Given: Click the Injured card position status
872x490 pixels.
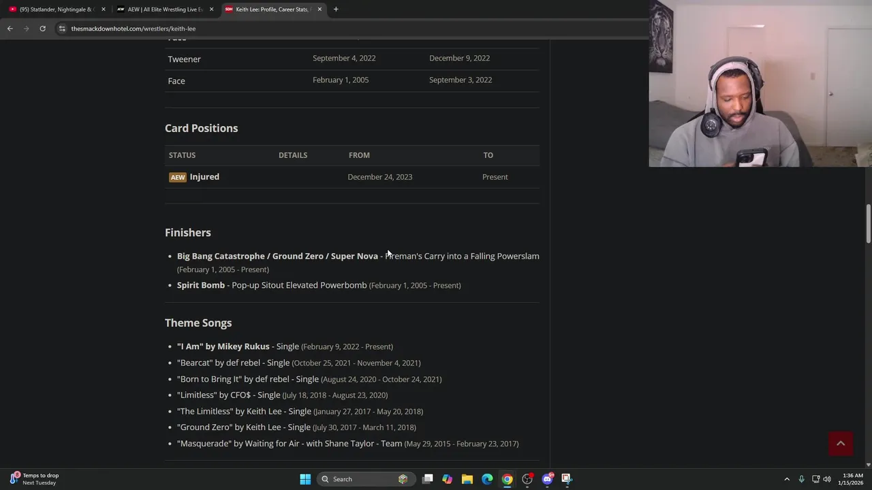Looking at the screenshot, I should 204,177.
